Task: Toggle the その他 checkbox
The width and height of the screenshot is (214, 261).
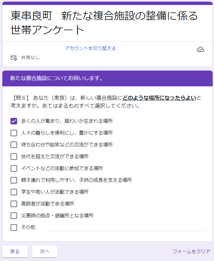Action: pyautogui.click(x=14, y=228)
